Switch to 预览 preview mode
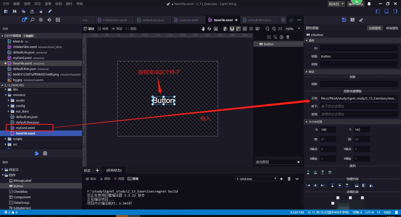 pos(117,29)
